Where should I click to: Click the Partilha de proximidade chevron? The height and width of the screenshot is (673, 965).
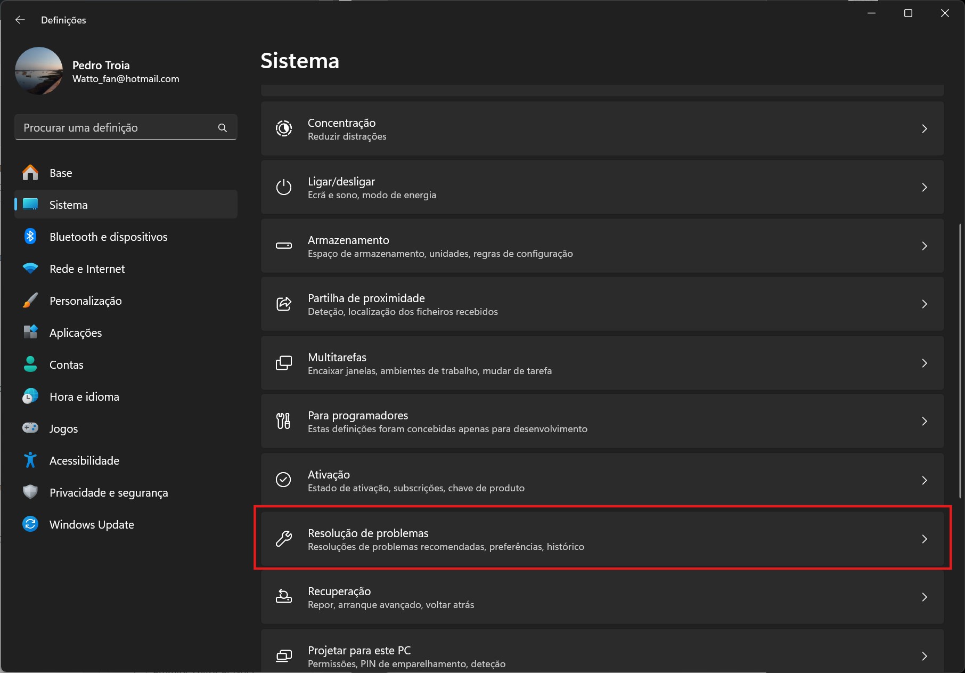925,304
